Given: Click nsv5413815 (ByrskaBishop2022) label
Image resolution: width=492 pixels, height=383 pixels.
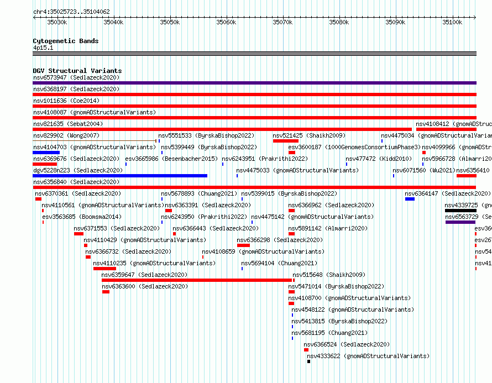Looking at the screenshot, I should [x=339, y=321].
